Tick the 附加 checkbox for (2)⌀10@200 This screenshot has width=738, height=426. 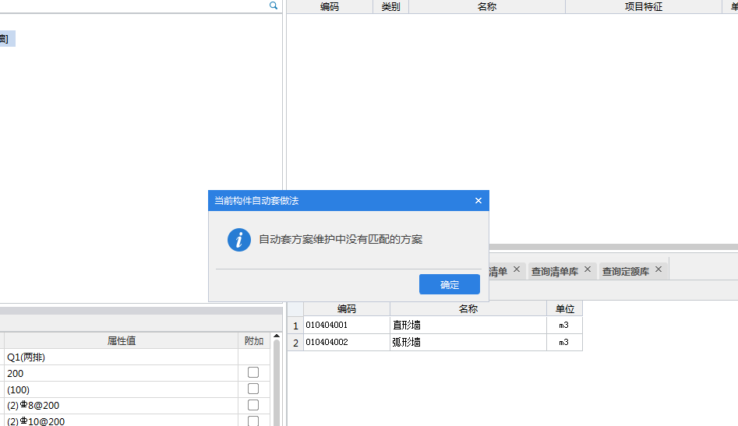(253, 421)
